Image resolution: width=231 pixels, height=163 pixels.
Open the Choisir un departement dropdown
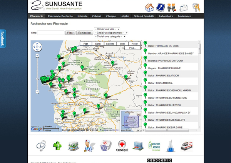[111, 33]
